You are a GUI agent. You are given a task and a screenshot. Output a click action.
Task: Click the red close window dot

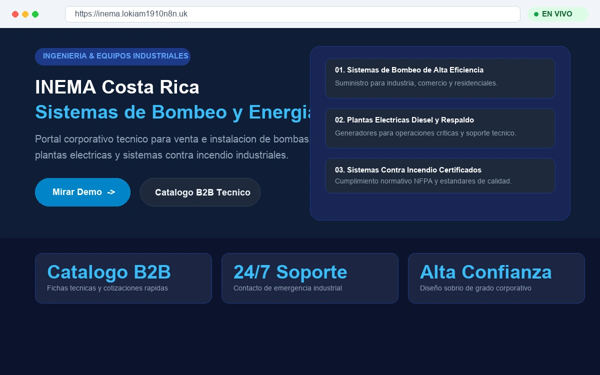[15, 14]
